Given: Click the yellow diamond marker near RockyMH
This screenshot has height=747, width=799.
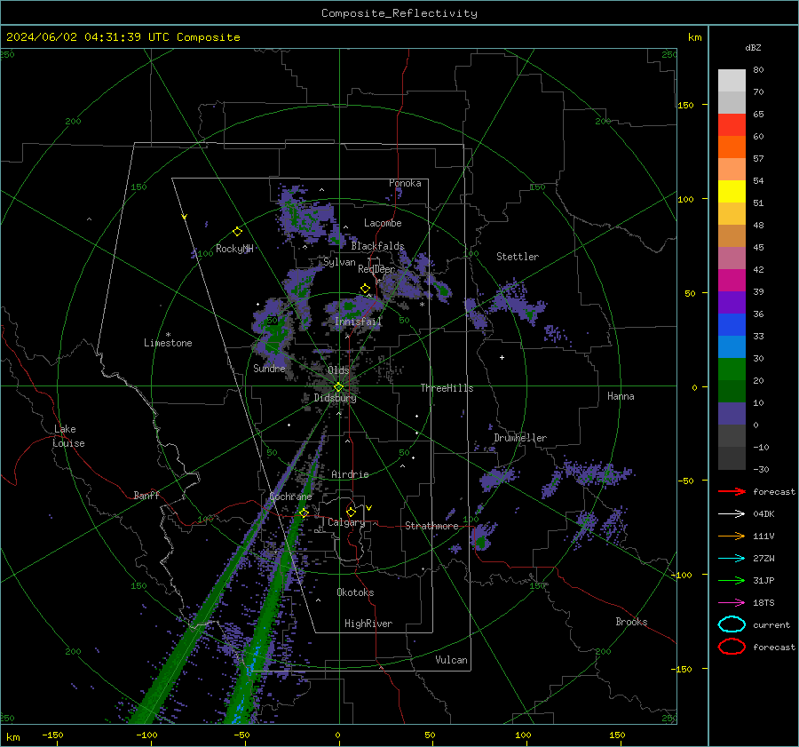Looking at the screenshot, I should [x=237, y=232].
